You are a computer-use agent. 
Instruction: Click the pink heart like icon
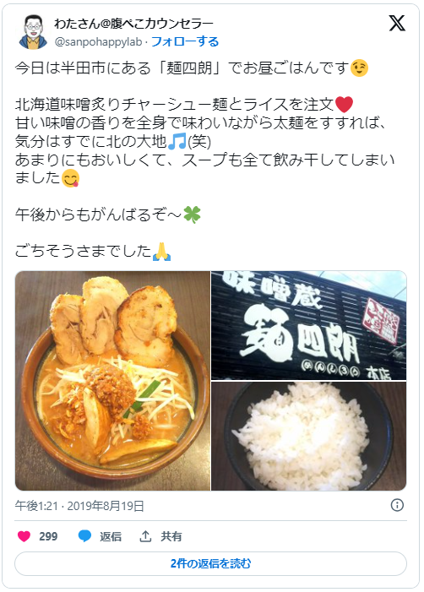[24, 536]
